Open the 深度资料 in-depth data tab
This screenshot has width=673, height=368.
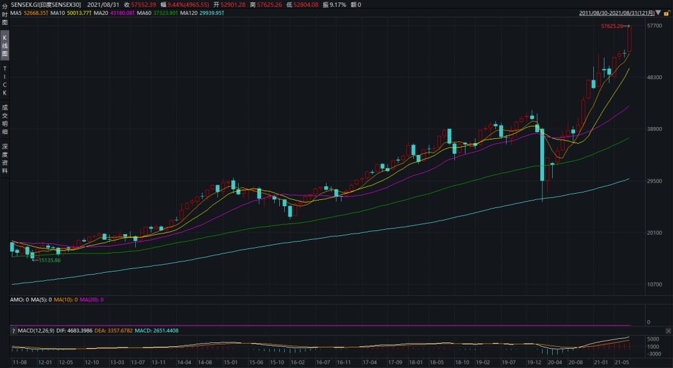coord(5,158)
